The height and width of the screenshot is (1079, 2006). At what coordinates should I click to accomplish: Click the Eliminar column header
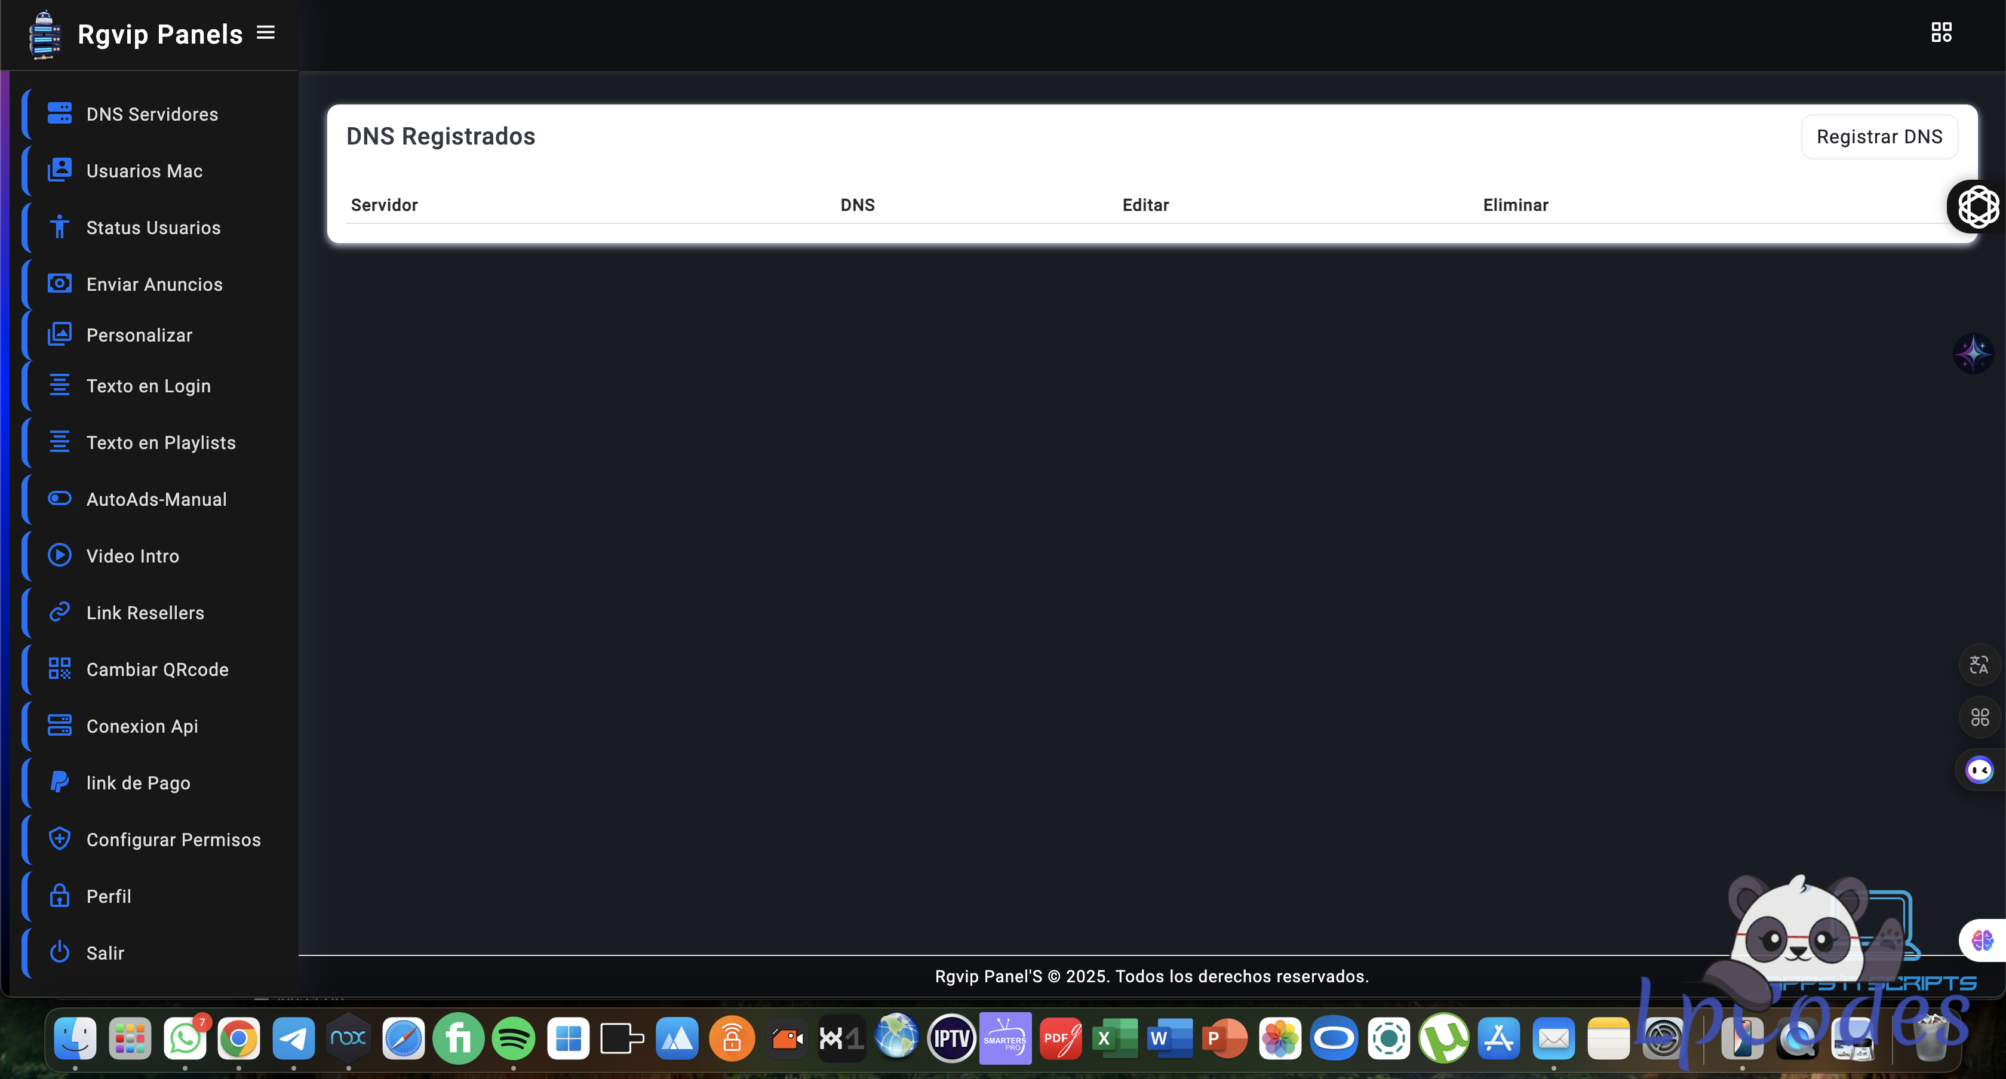[x=1515, y=205]
